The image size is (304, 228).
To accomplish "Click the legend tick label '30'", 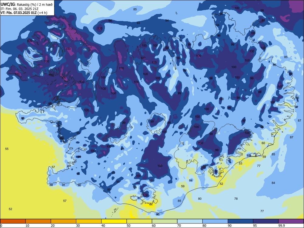I will pyautogui.click(x=78, y=226).
